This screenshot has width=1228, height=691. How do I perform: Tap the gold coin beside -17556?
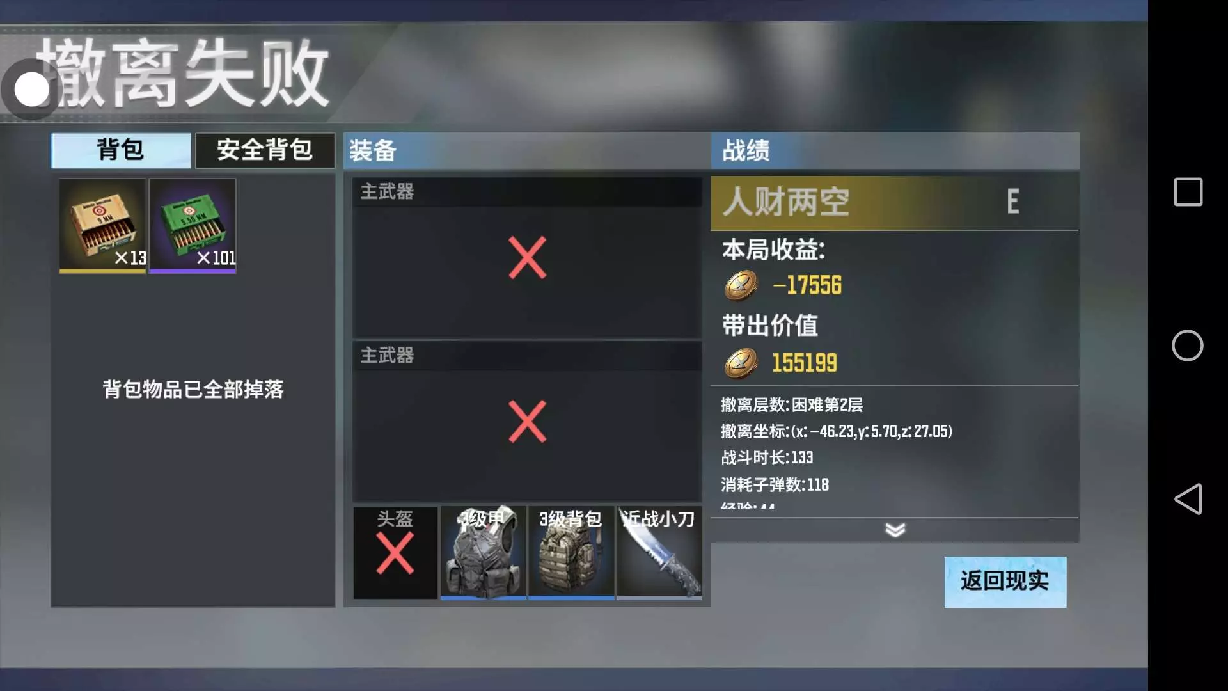coord(741,285)
